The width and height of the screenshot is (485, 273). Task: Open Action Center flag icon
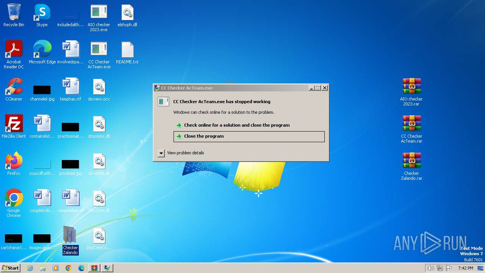pyautogui.click(x=449, y=268)
